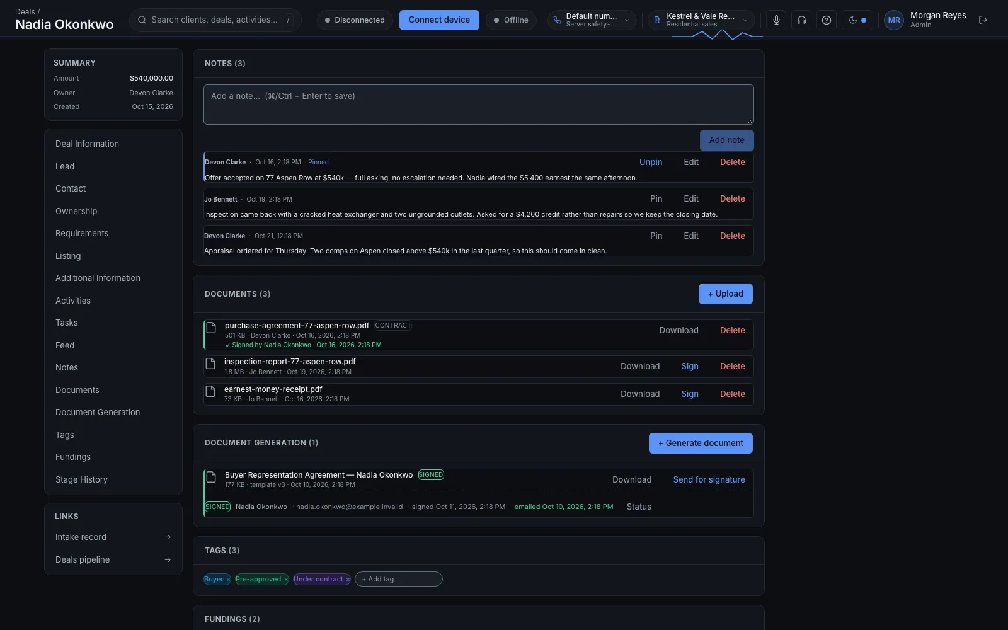This screenshot has height=630, width=1008.
Task: Jump to Fundings in sidebar
Action: pos(113,457)
